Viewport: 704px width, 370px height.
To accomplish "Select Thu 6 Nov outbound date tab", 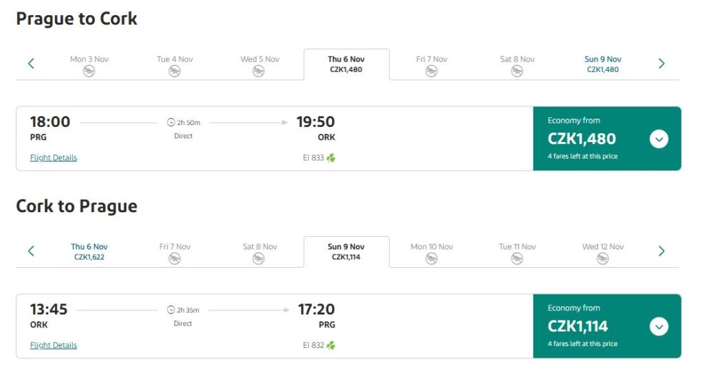I will 346,64.
